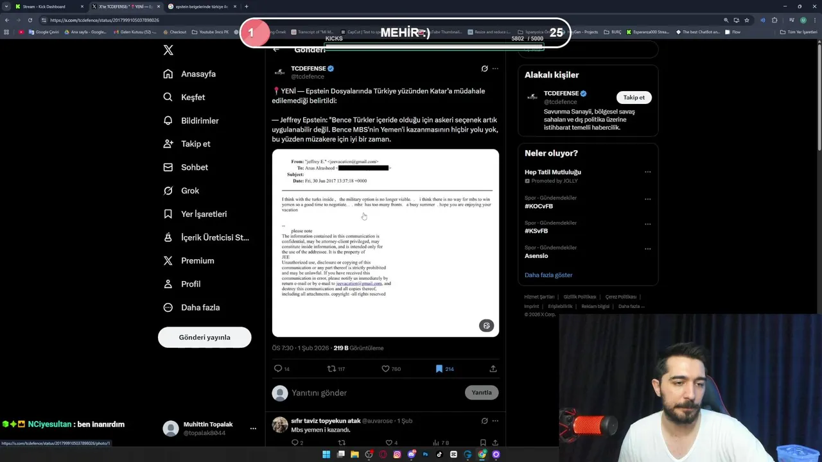822x462 pixels.
Task: Go back with the arrow above the post
Action: 276,49
